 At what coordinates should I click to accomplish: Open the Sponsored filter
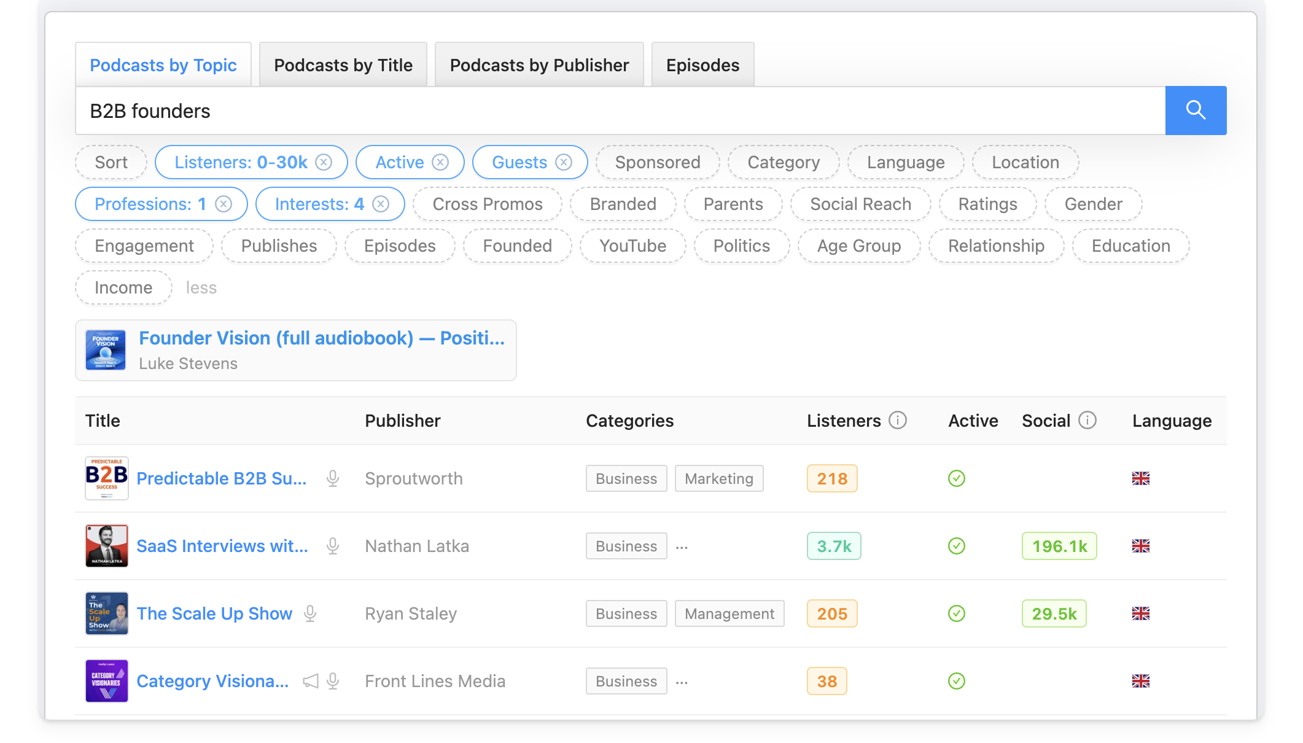pos(658,162)
